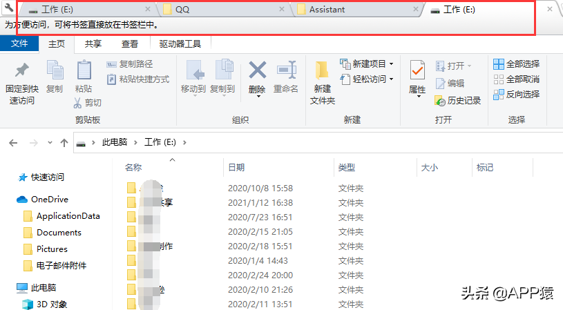This screenshot has width=563, height=310.
Task: Open the 驱动器工具 ribbon tab
Action: (180, 43)
